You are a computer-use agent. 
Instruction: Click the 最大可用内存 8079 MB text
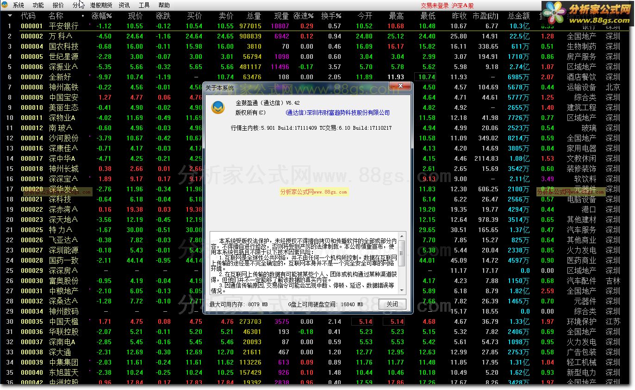pyautogui.click(x=239, y=304)
